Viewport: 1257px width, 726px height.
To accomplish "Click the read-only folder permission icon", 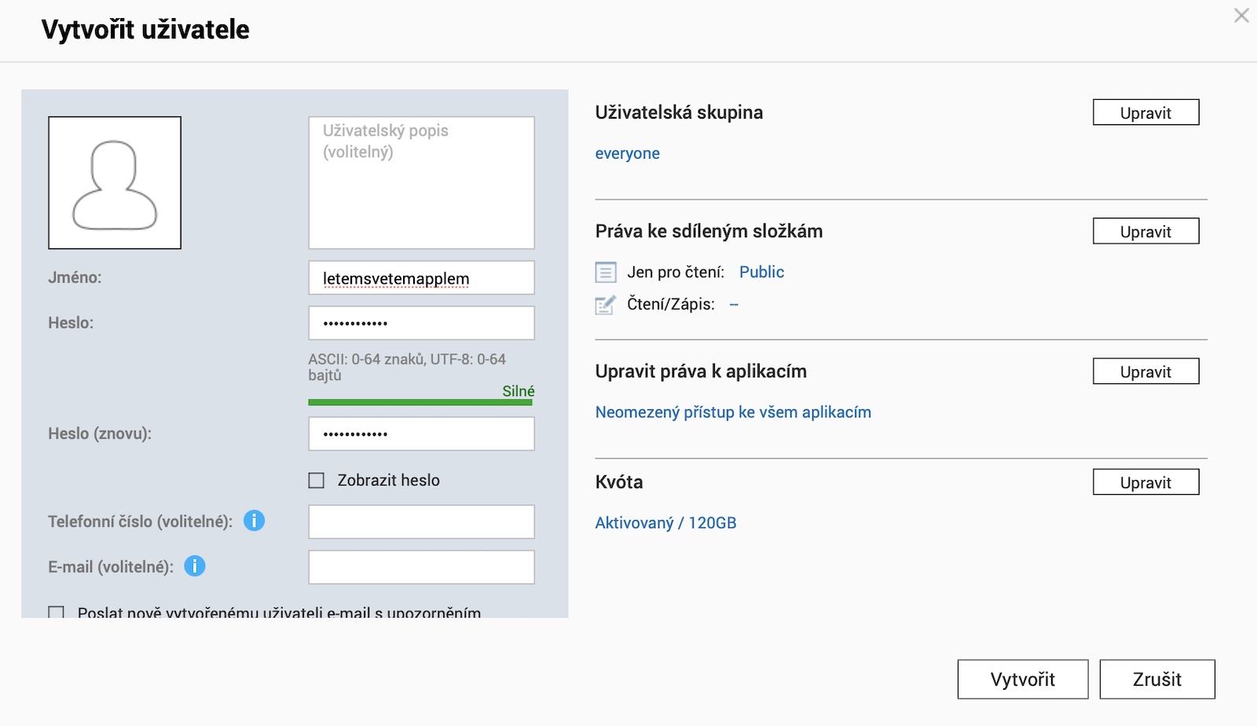I will tap(606, 273).
